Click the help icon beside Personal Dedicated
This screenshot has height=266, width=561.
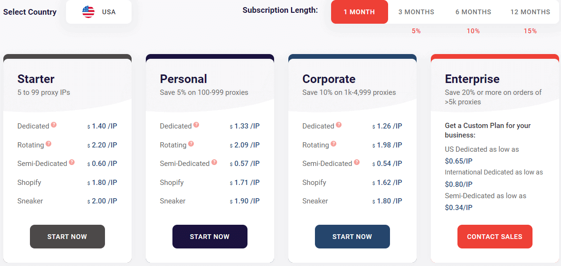(x=196, y=125)
